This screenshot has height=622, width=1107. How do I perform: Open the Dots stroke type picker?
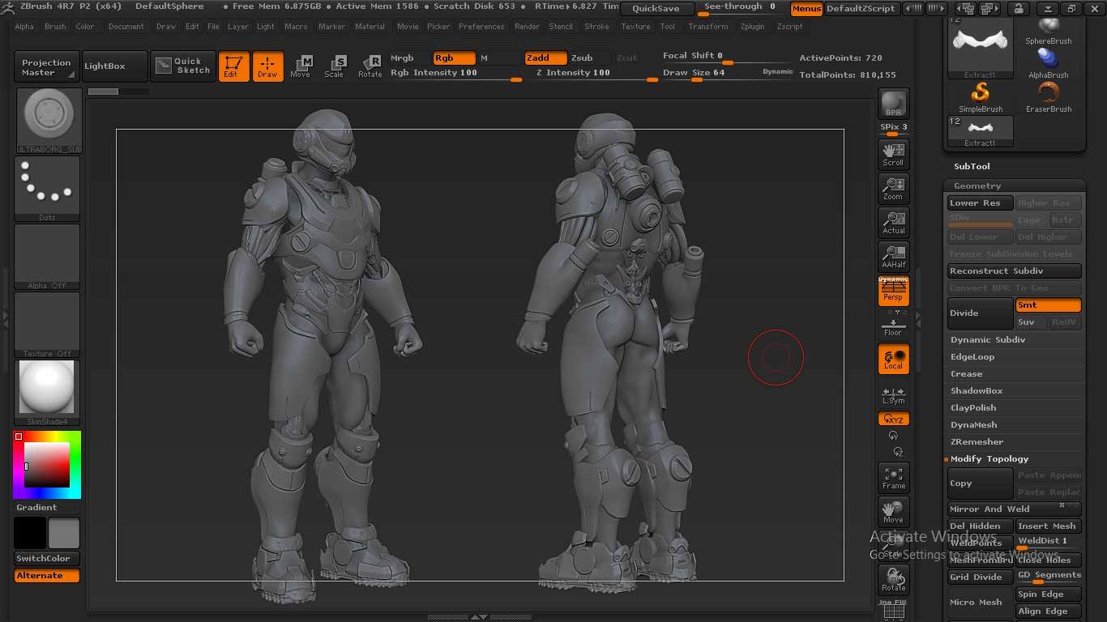[x=48, y=189]
